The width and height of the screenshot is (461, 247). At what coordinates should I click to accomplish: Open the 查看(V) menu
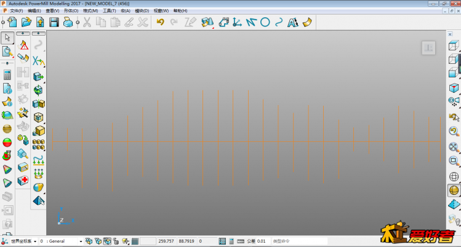click(52, 11)
